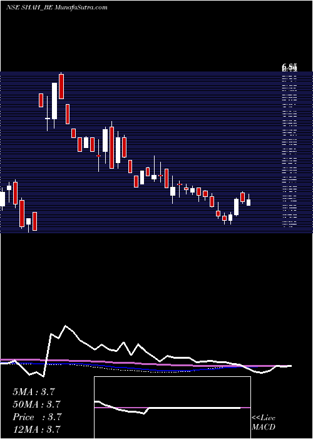
Task: Click the "12MA : 3.7" indicator label
Action: 36,429
